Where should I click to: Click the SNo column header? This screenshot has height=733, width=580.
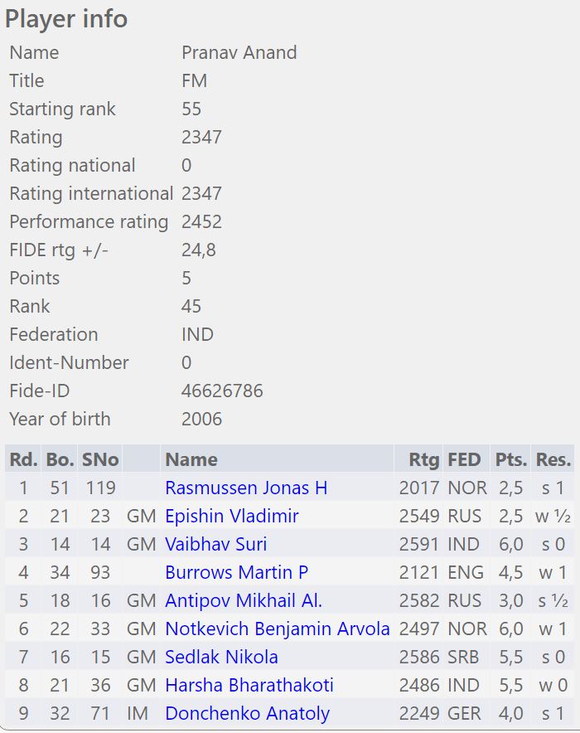[99, 459]
